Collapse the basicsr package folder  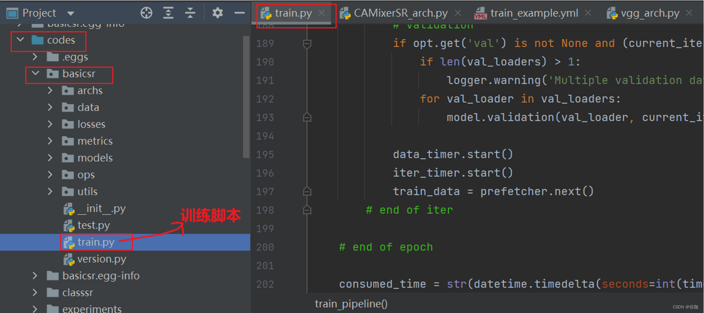coord(35,73)
